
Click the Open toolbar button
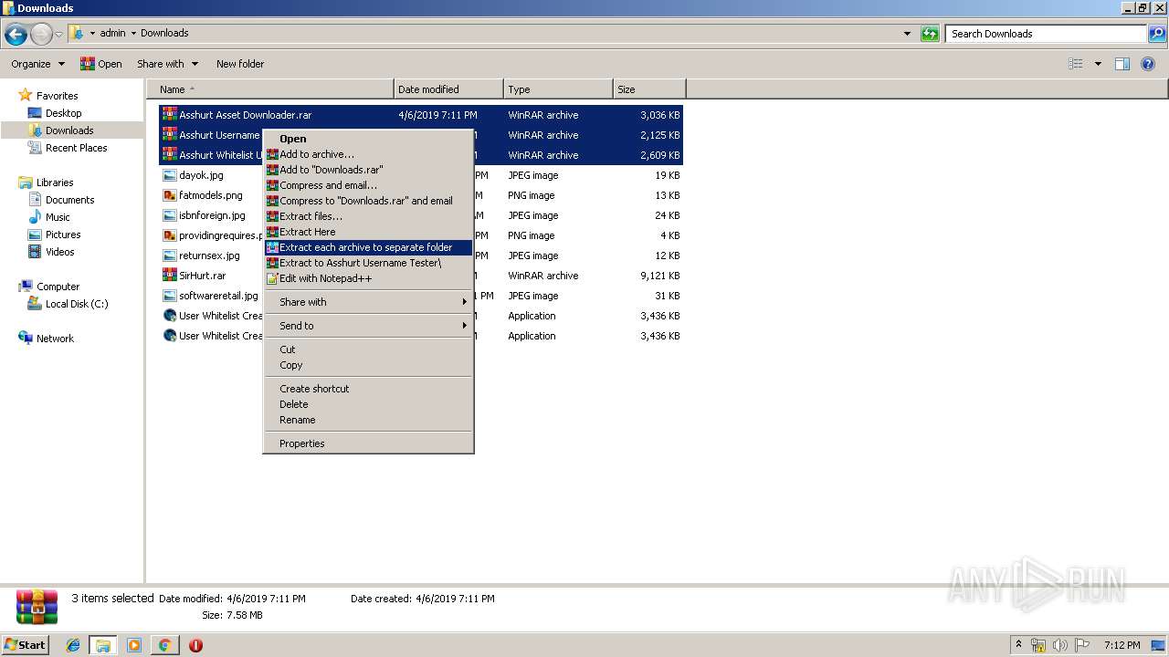click(100, 64)
